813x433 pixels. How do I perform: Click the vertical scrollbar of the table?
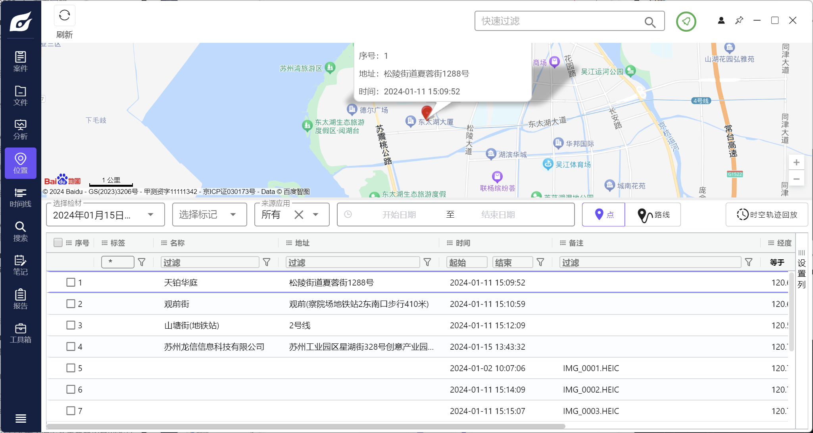click(x=792, y=311)
